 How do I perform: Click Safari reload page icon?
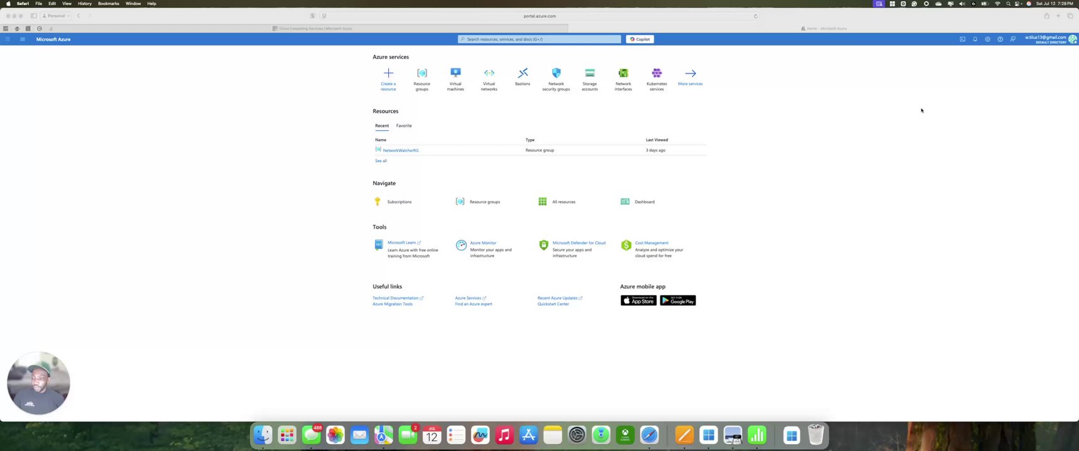point(755,16)
